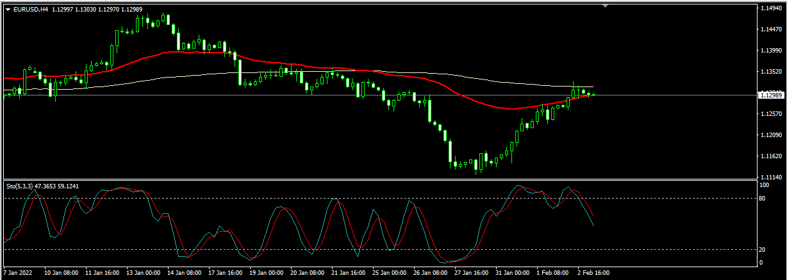This screenshot has height=280, width=787.
Task: Click the stochastic 20 level label
Action: point(763,250)
